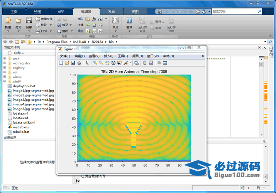The image size is (276, 193).
Task: Select the rotate 3D tool in Figure 1
Action: coord(113,63)
